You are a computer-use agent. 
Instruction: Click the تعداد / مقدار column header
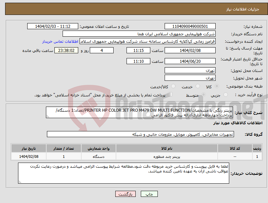[x=64, y=148]
